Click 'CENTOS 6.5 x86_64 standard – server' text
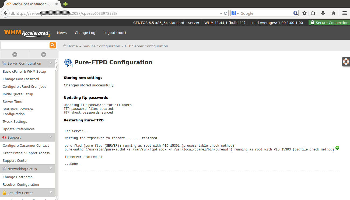This screenshot has height=200, width=350. click(x=166, y=23)
